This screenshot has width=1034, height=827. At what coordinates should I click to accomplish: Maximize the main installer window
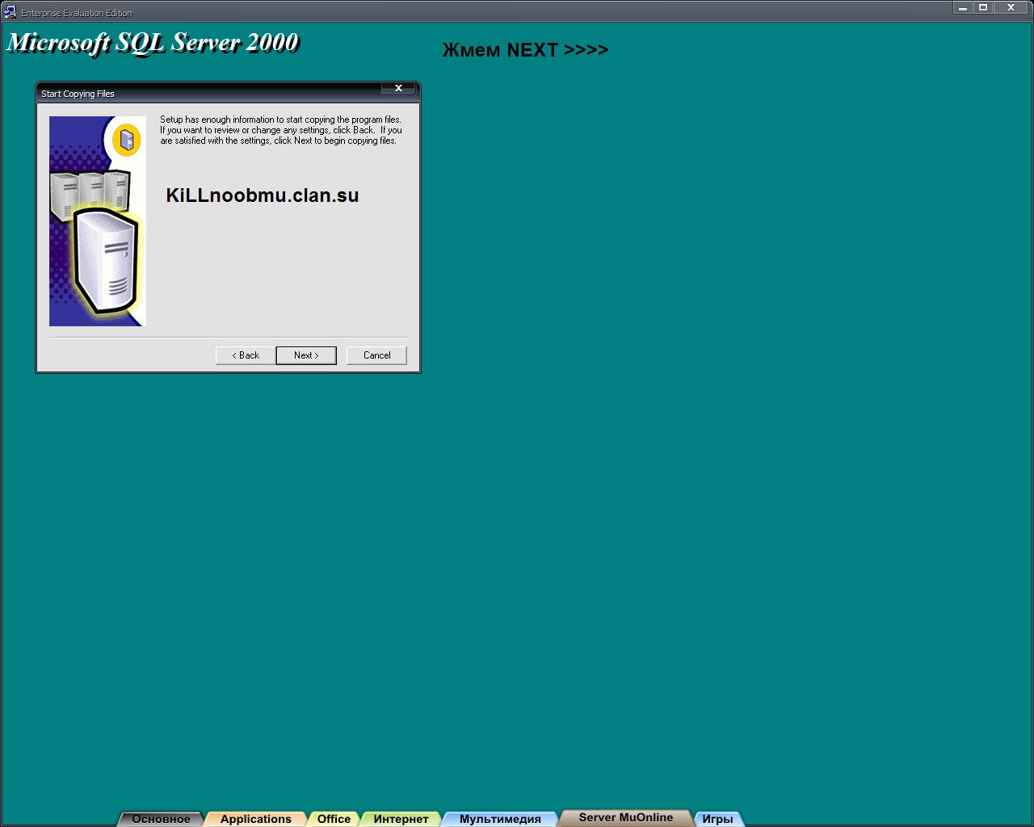[983, 8]
